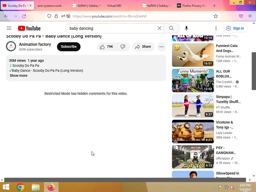Screen dimensions: 256x192
Task: Click the horizontal scrollbar right arrow
Action: click(250, 180)
